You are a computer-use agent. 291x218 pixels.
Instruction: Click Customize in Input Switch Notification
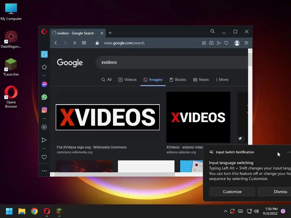click(232, 192)
